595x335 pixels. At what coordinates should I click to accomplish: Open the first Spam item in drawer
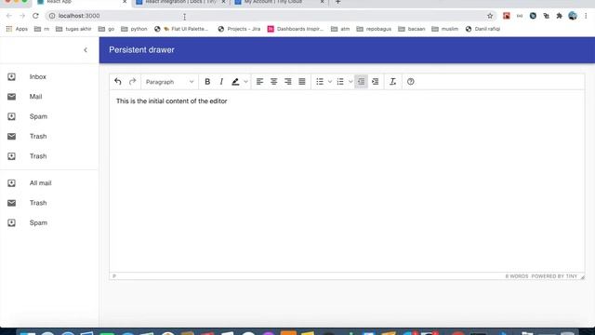click(49, 116)
